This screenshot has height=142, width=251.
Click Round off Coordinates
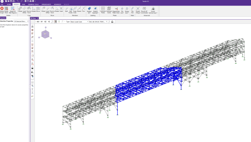[x=144, y=10]
